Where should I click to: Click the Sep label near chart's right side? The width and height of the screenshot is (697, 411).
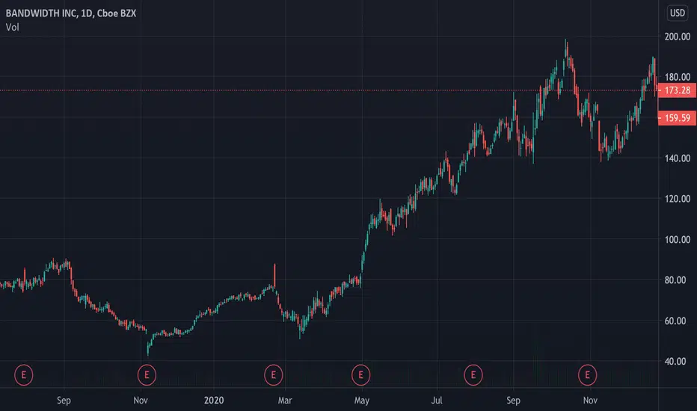(513, 401)
